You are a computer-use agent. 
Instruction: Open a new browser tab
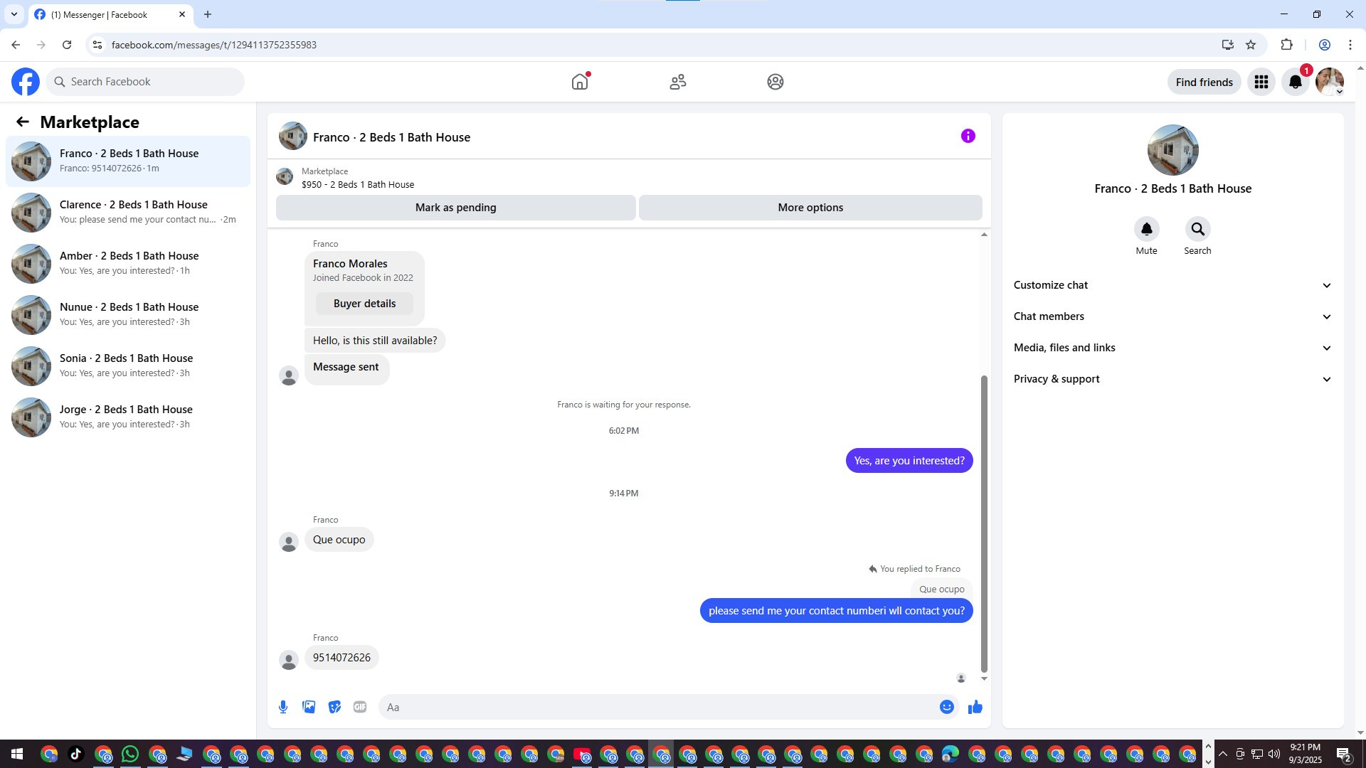(208, 14)
